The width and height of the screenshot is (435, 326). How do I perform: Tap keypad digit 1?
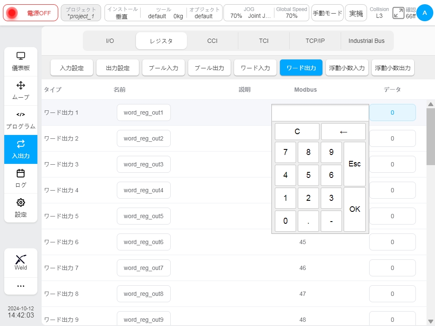pyautogui.click(x=285, y=198)
